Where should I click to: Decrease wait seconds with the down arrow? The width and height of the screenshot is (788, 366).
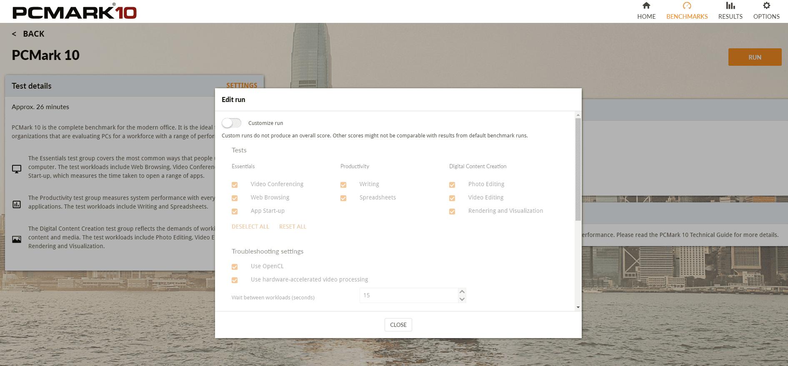(x=462, y=299)
